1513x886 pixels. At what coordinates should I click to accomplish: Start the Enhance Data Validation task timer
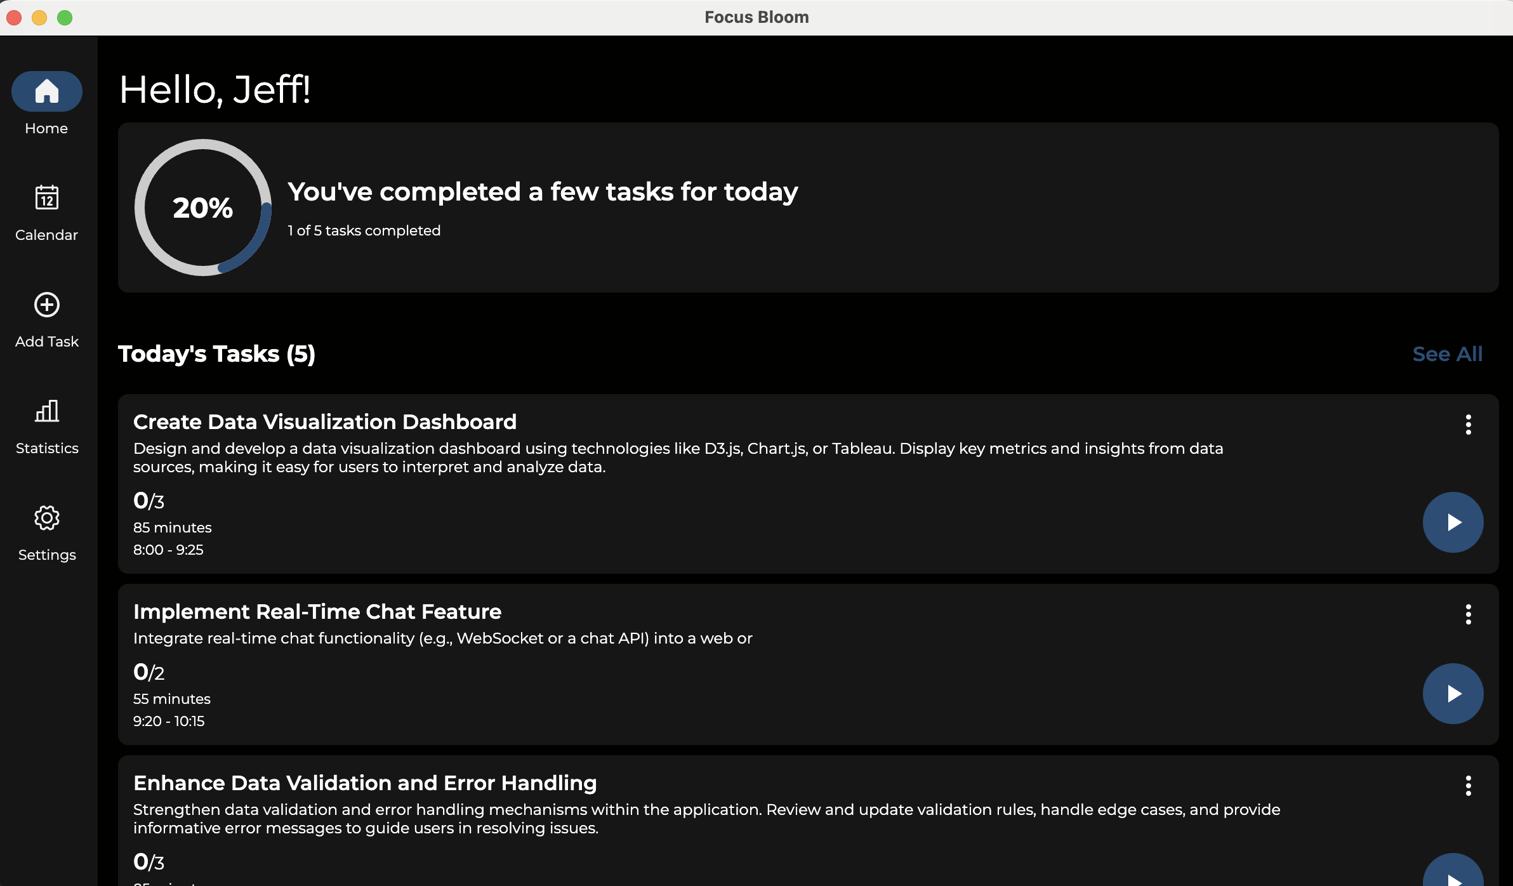tap(1452, 875)
